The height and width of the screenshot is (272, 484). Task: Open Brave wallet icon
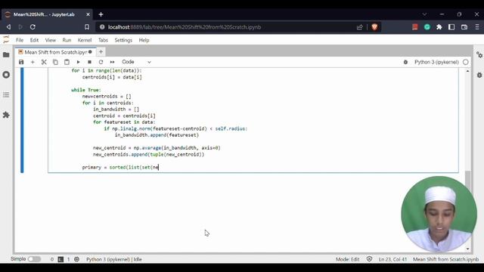(464, 27)
